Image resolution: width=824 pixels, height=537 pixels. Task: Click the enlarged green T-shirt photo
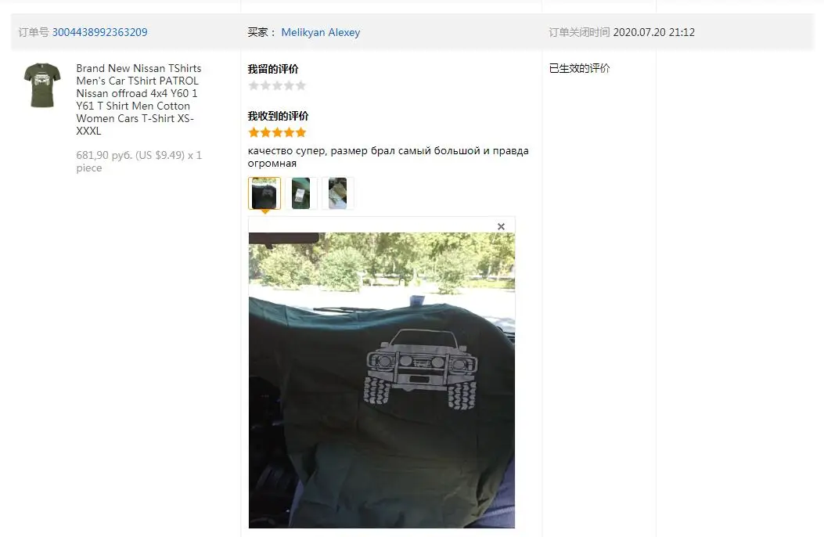pyautogui.click(x=382, y=380)
